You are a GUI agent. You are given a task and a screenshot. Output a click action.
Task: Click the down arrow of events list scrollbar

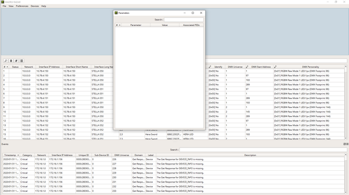coord(346,192)
